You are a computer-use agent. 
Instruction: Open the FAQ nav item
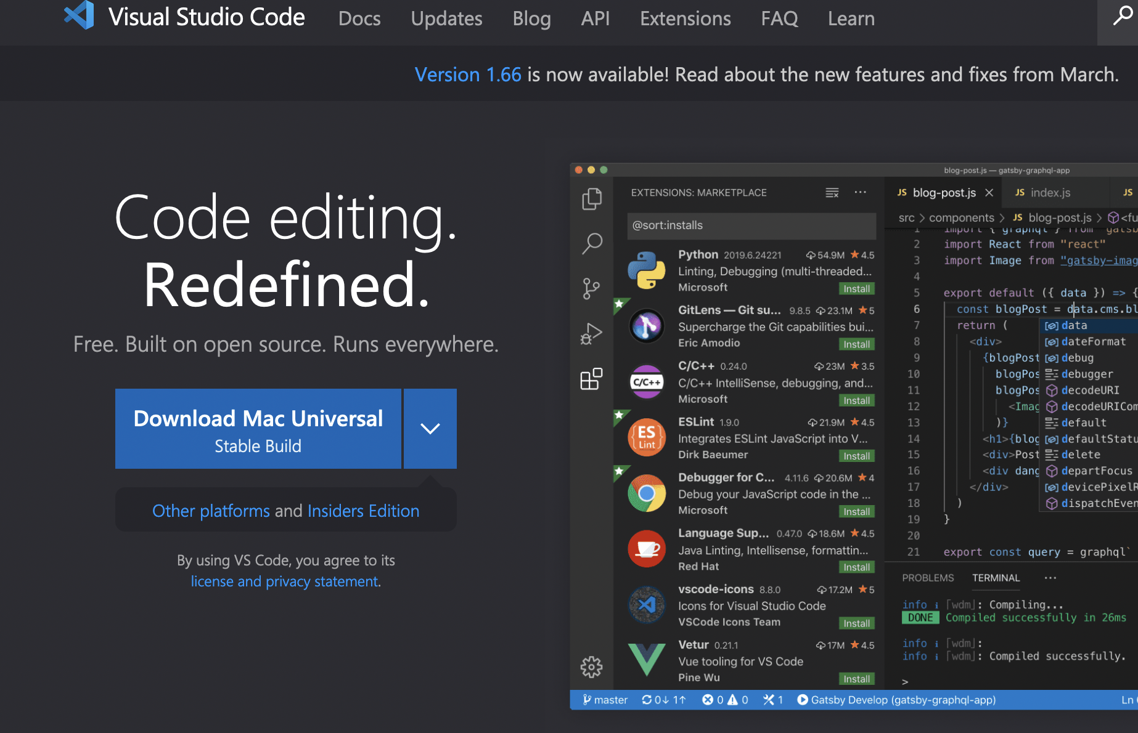pyautogui.click(x=780, y=18)
